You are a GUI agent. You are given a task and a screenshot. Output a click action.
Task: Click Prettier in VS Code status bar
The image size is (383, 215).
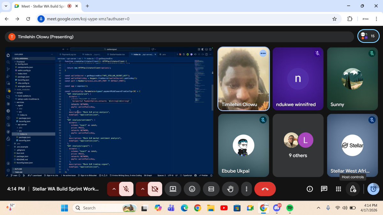point(204,176)
